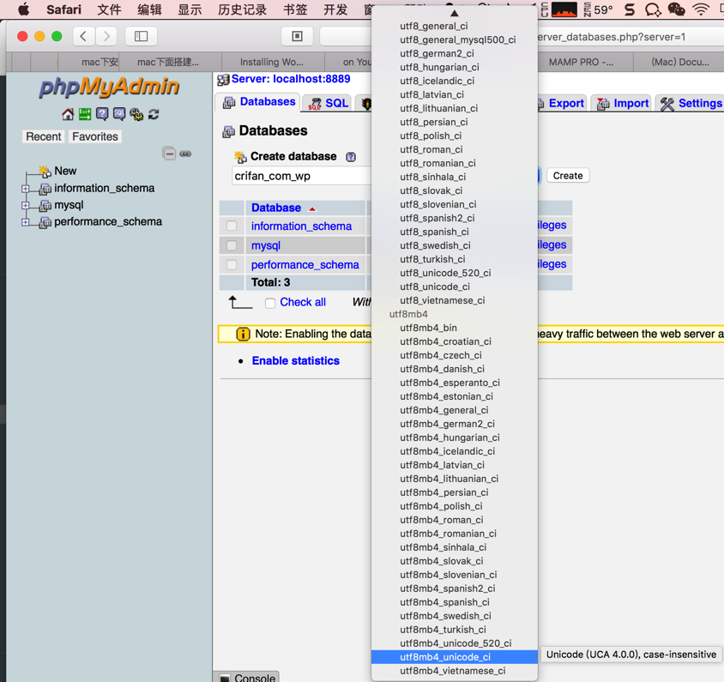The image size is (724, 682).
Task: Click the Favorites button
Action: tap(95, 136)
